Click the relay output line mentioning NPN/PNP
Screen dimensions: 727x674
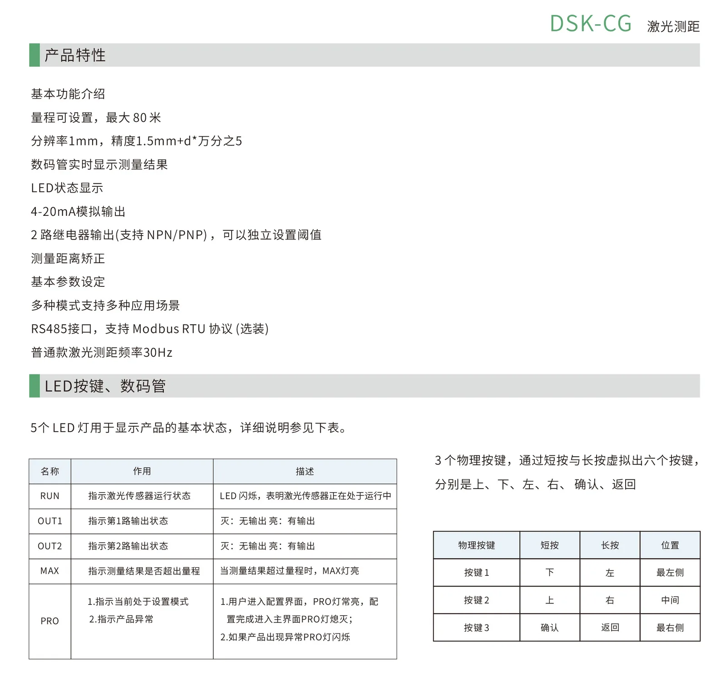[176, 235]
